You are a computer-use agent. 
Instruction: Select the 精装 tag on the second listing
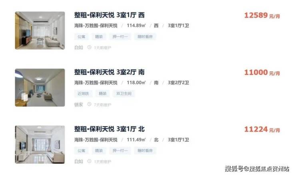(103, 94)
